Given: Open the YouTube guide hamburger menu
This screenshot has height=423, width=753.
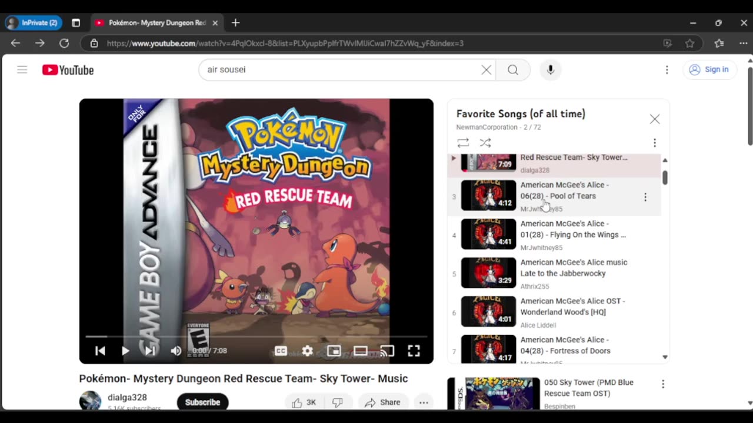Looking at the screenshot, I should coord(22,70).
